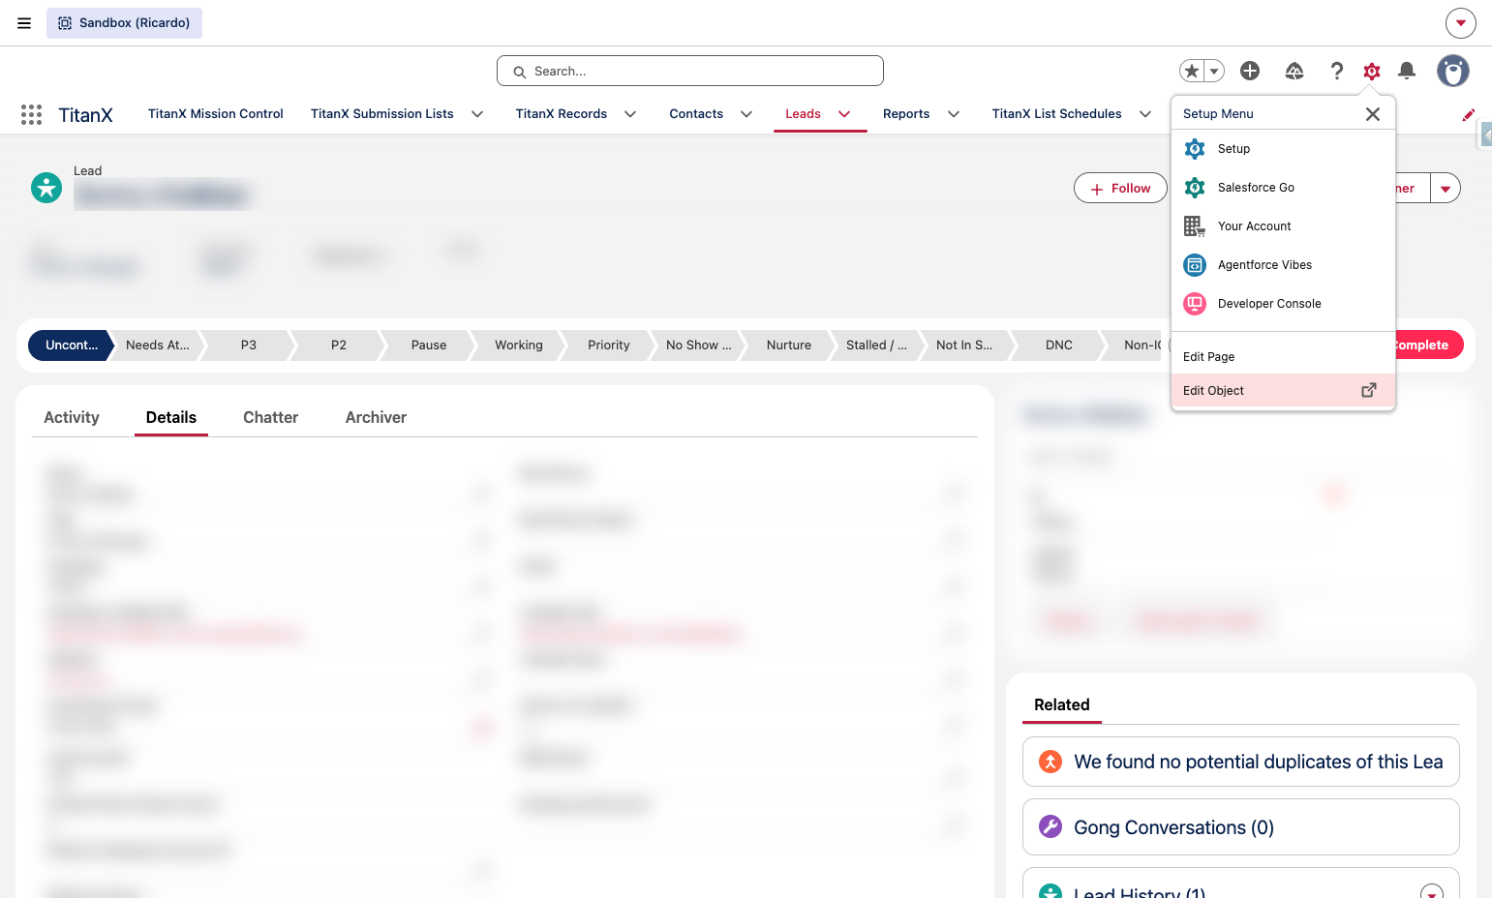Screen dimensions: 1492x898
Task: Expand the Leads nav chevron
Action: coord(844,114)
